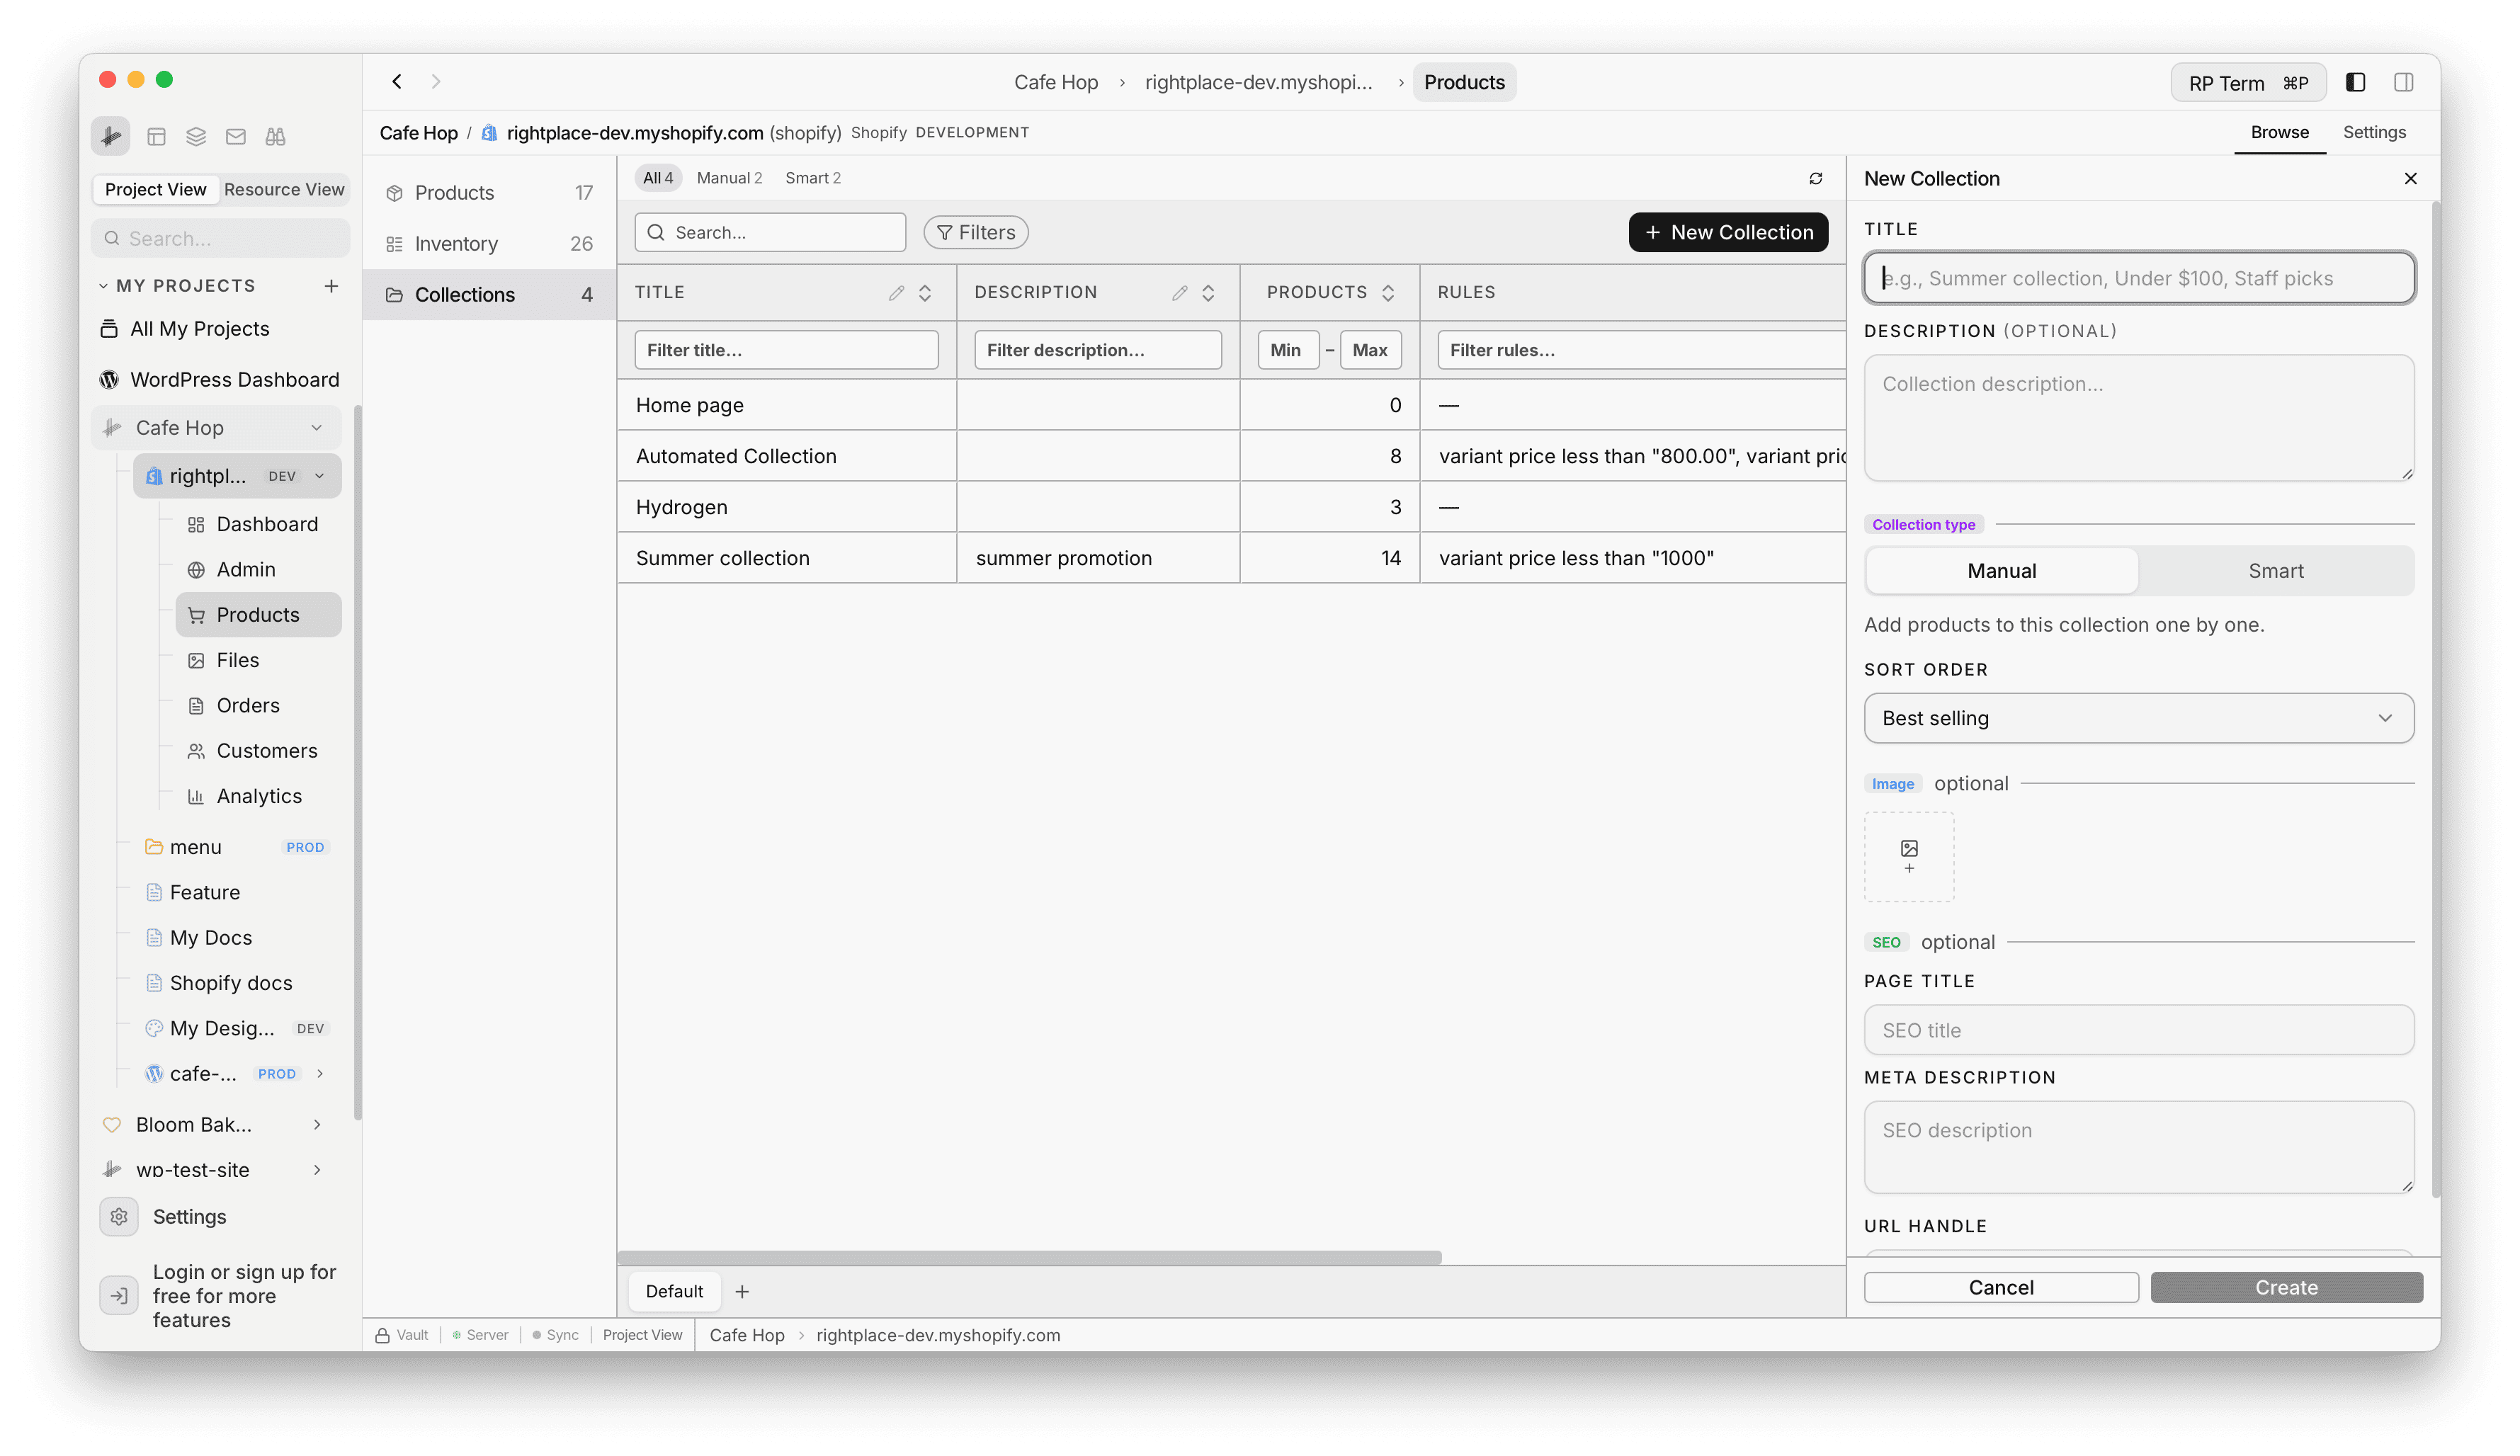The width and height of the screenshot is (2520, 1456).
Task: Switch collection type to Smart
Action: [x=2277, y=570]
